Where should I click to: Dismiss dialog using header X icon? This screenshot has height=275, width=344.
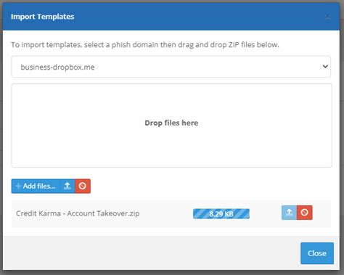click(328, 17)
